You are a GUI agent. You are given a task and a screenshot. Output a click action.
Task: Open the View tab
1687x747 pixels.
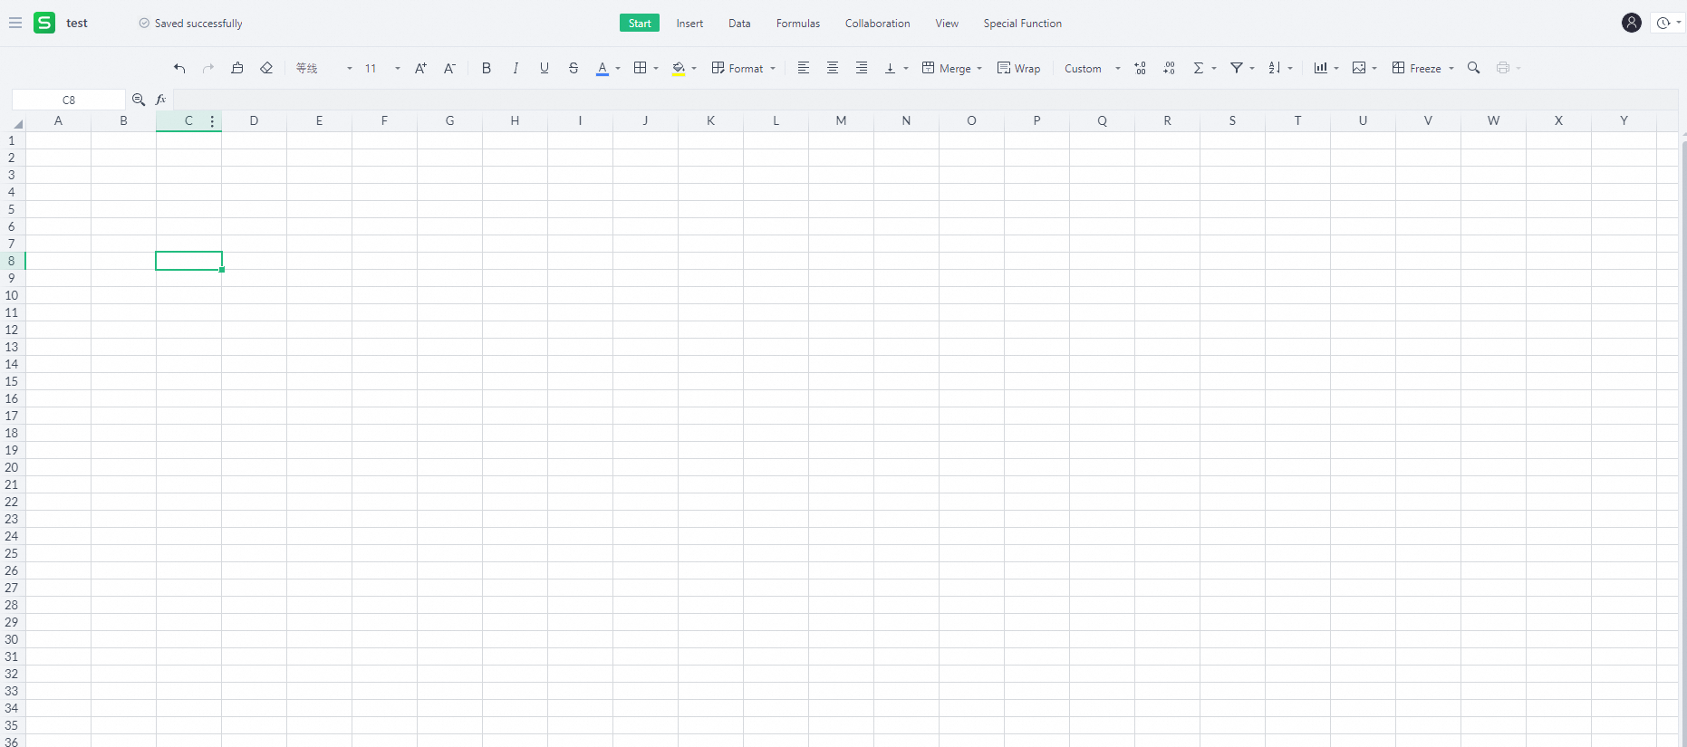click(947, 24)
